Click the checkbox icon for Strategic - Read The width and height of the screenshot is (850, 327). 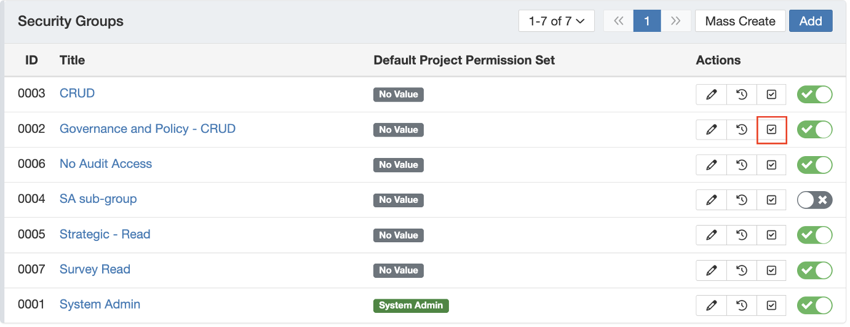(772, 235)
